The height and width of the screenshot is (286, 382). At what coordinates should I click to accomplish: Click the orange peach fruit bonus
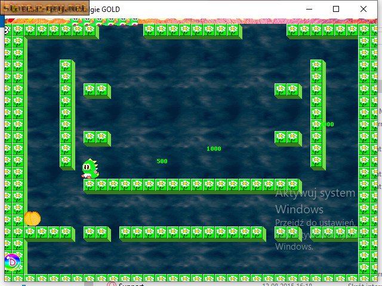(x=32, y=219)
